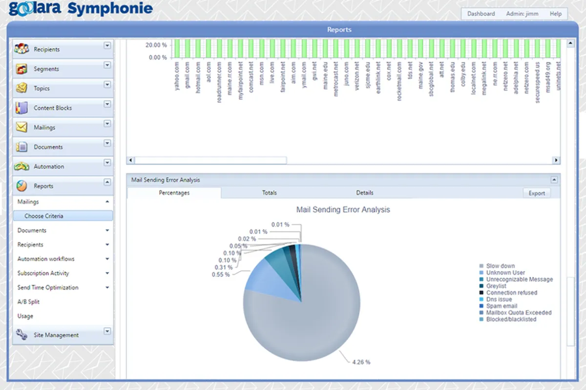Expand the Recipients sidebar section
This screenshot has height=390, width=586.
click(107, 46)
